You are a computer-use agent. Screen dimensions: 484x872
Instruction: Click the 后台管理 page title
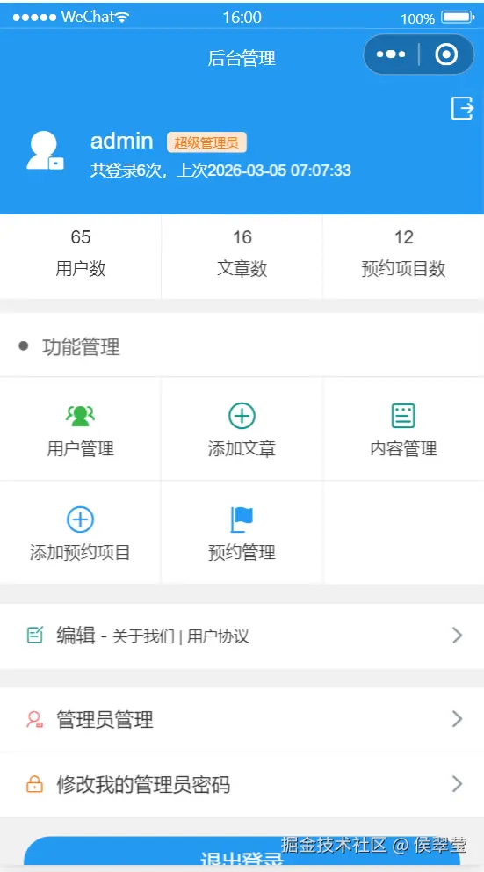(242, 58)
